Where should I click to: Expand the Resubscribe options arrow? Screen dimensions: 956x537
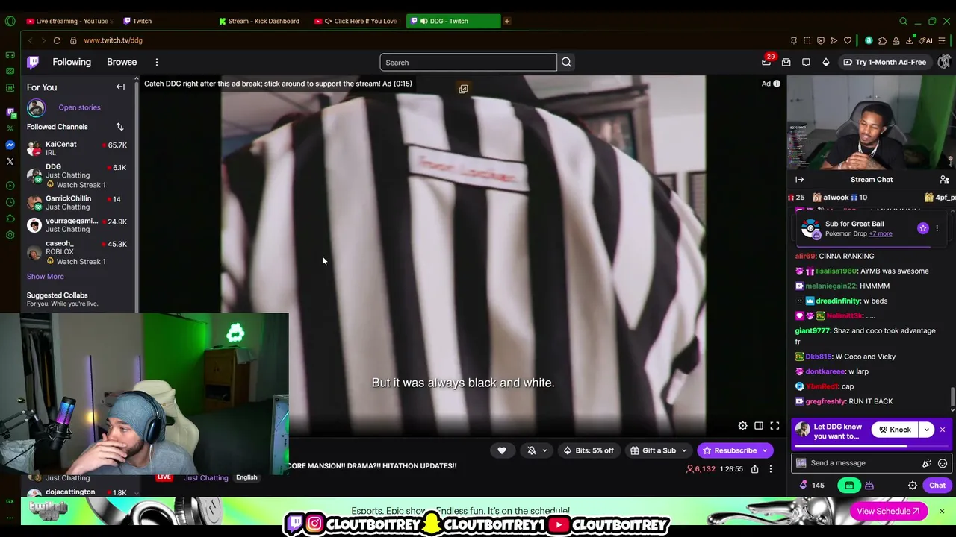click(x=765, y=450)
